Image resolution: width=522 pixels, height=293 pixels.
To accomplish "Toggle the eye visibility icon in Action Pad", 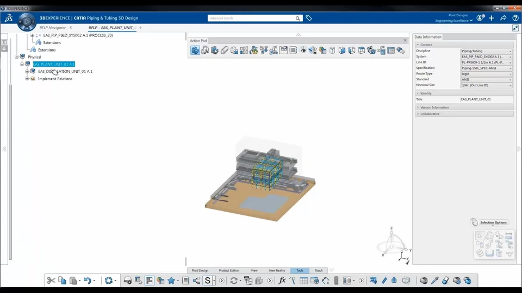I will [x=303, y=50].
